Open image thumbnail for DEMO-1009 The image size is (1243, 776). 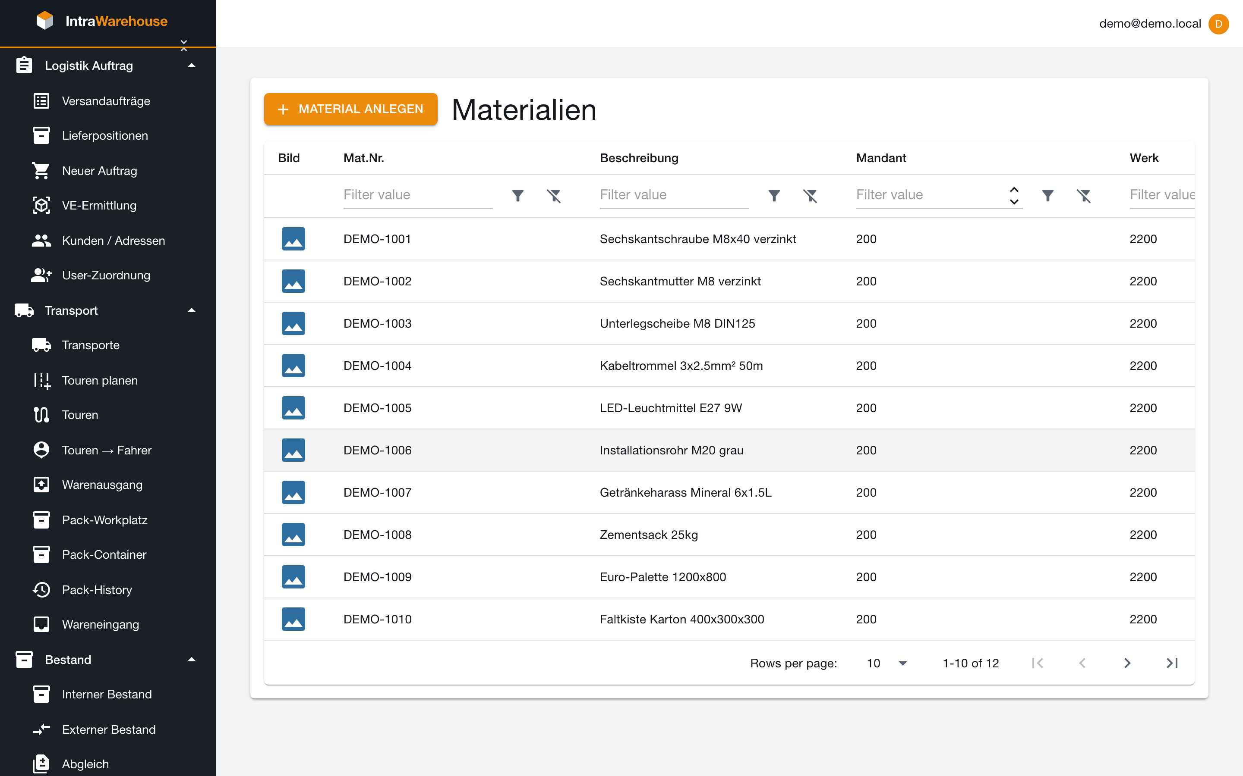[293, 577]
